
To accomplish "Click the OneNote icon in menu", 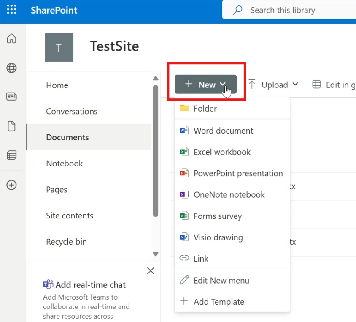I will pos(184,194).
